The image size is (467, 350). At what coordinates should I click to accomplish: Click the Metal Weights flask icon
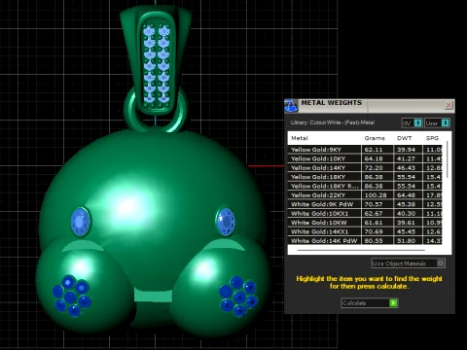pos(291,106)
